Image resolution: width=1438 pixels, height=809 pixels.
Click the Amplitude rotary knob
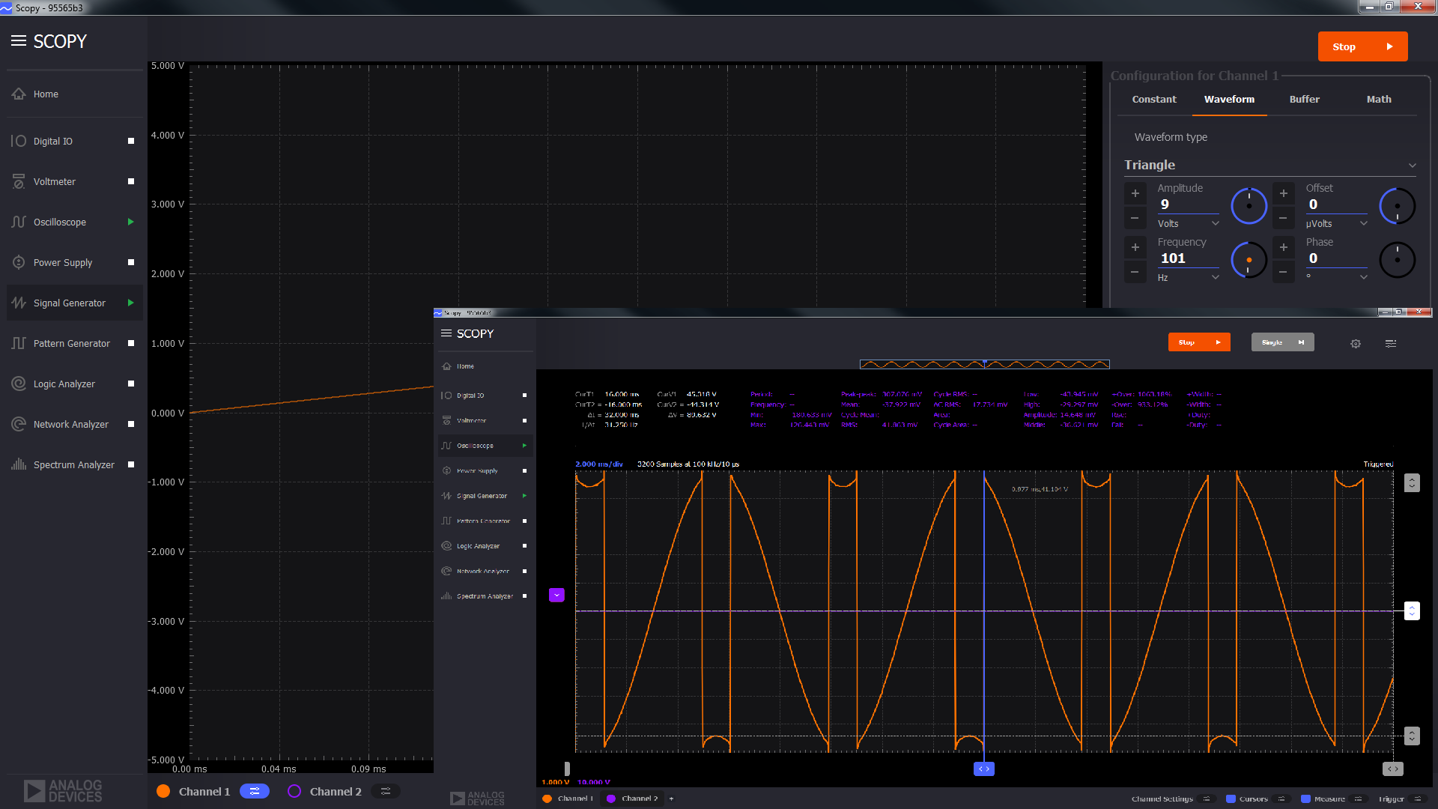[1249, 206]
